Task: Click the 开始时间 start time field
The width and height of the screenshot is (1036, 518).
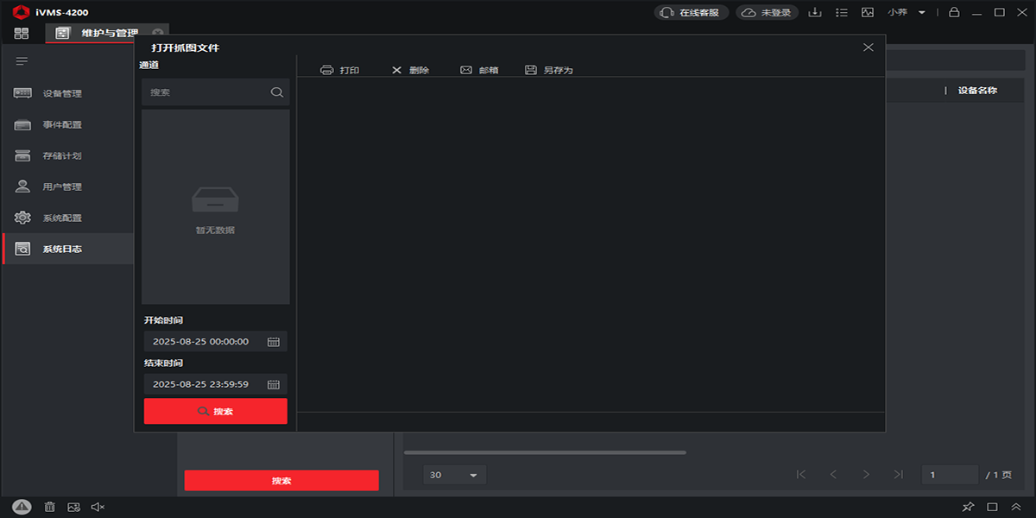Action: (216, 341)
